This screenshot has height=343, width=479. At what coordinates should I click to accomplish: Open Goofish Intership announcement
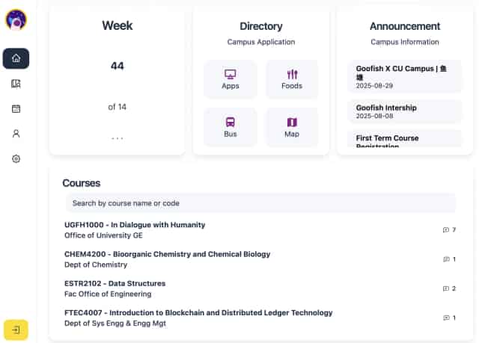(x=405, y=111)
